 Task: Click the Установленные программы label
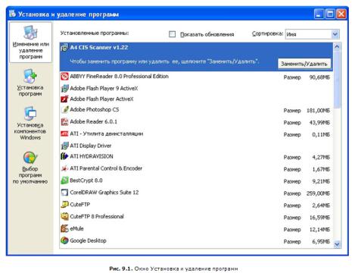(x=95, y=33)
